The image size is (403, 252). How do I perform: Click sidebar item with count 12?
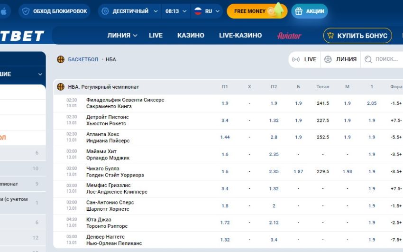coord(23,238)
